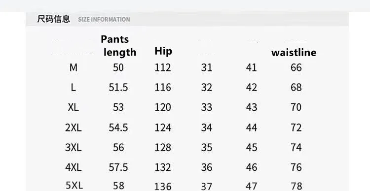Click the SIZE INFORMATION heading text

(x=104, y=19)
